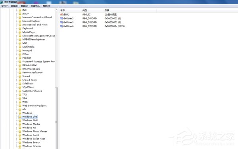Click the tree pane vertical scrollbar thumb
The width and height of the screenshot is (238, 149).
point(56,118)
